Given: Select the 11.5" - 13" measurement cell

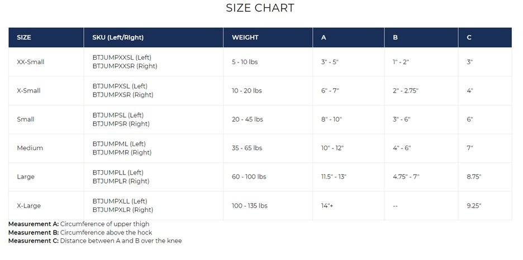Looking at the screenshot, I should tap(334, 177).
